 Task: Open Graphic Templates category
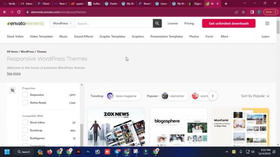coord(112,36)
